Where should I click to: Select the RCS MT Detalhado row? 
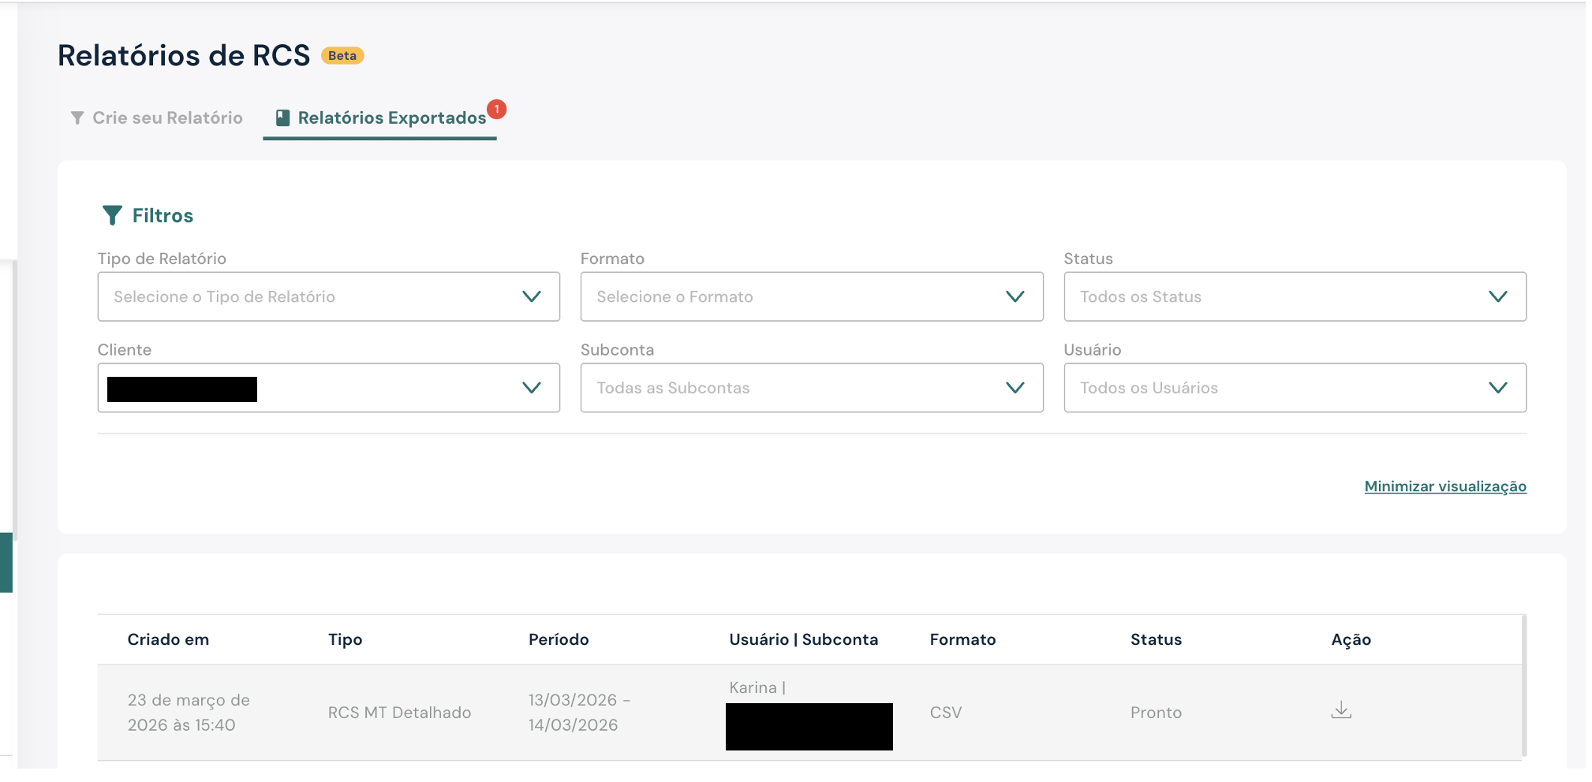[399, 713]
